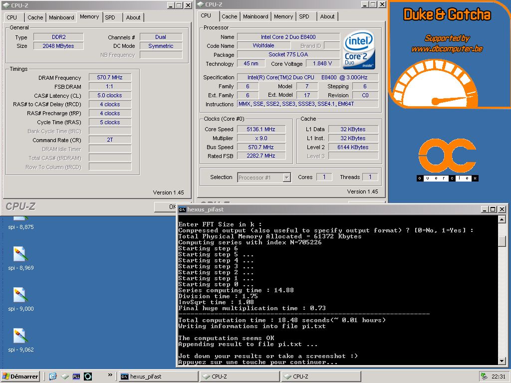511x383 pixels.
Task: Select About tab in left CPU-Z window
Action: 133,17
